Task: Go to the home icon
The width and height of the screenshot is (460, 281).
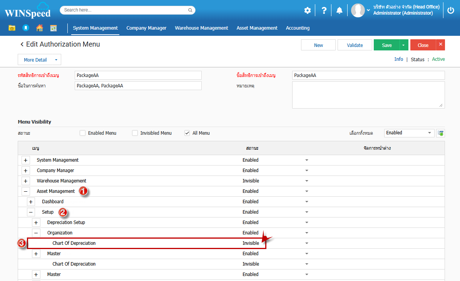Action: 39,28
